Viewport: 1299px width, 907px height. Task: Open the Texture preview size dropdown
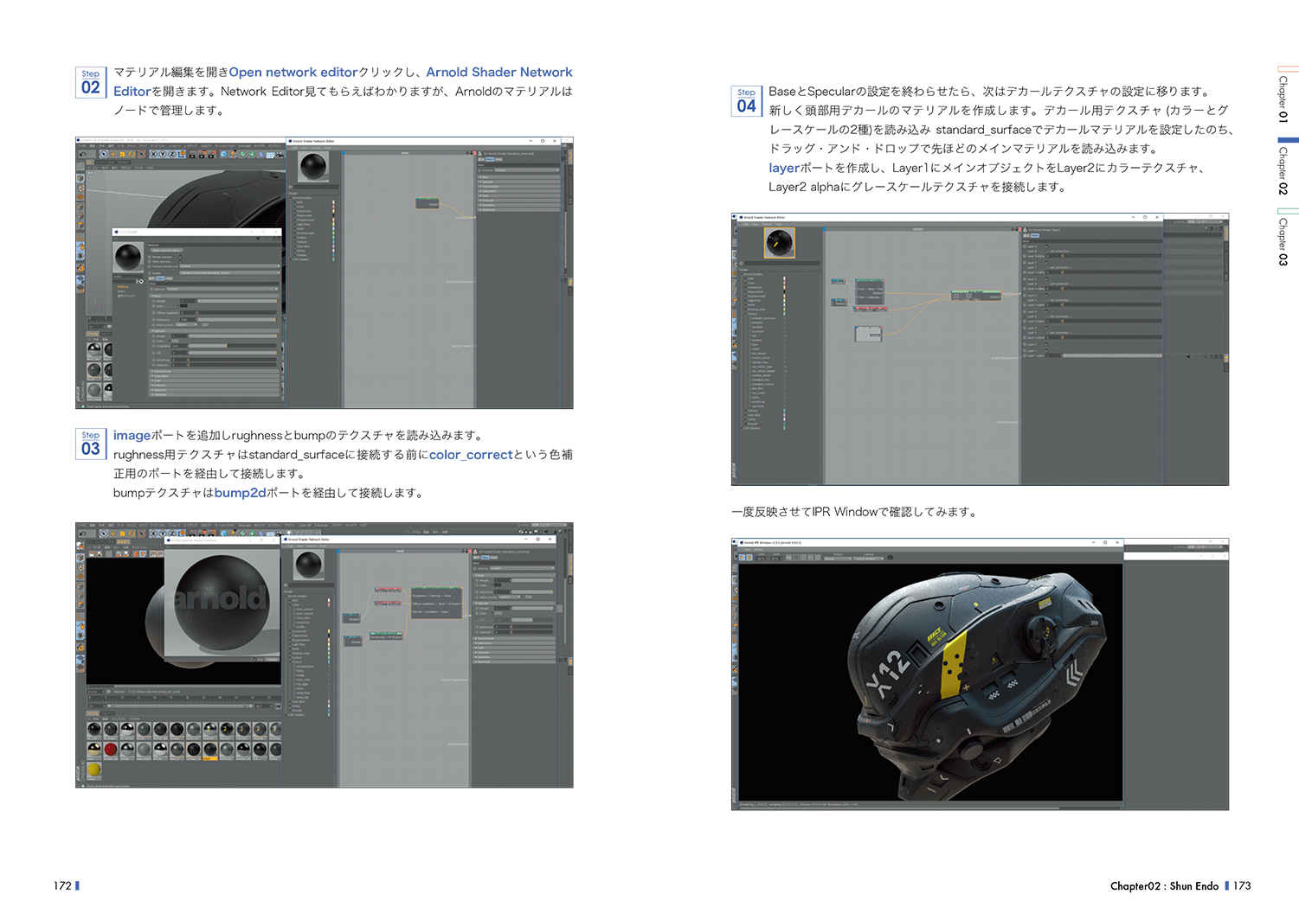click(x=229, y=266)
